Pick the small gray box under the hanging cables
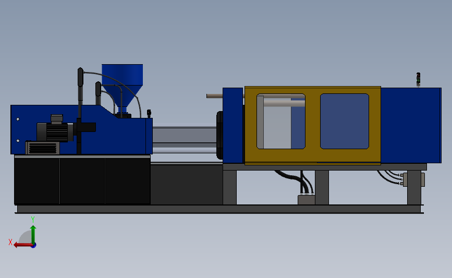 (x=307, y=200)
